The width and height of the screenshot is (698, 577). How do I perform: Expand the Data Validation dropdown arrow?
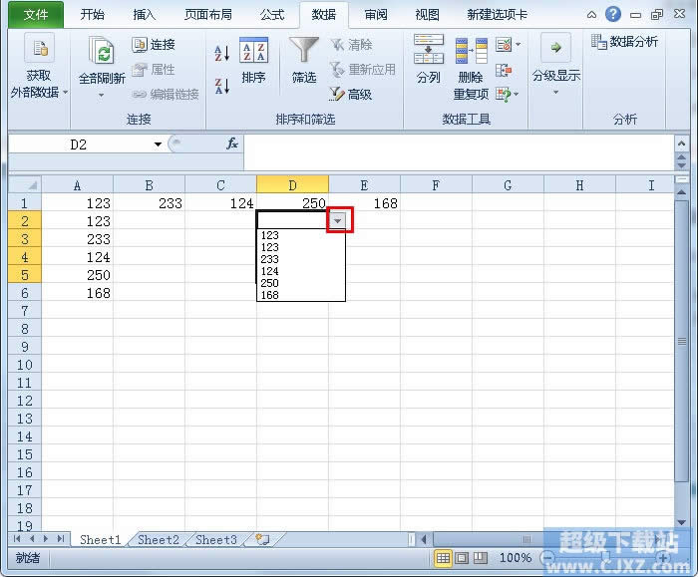point(518,45)
